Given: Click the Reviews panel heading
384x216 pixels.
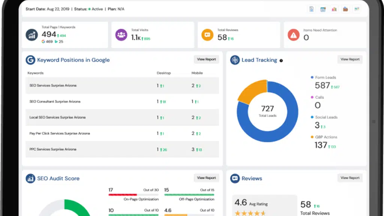Looking at the screenshot, I should pos(252,178).
